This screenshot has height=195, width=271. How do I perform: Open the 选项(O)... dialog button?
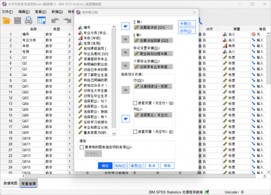(x=187, y=31)
